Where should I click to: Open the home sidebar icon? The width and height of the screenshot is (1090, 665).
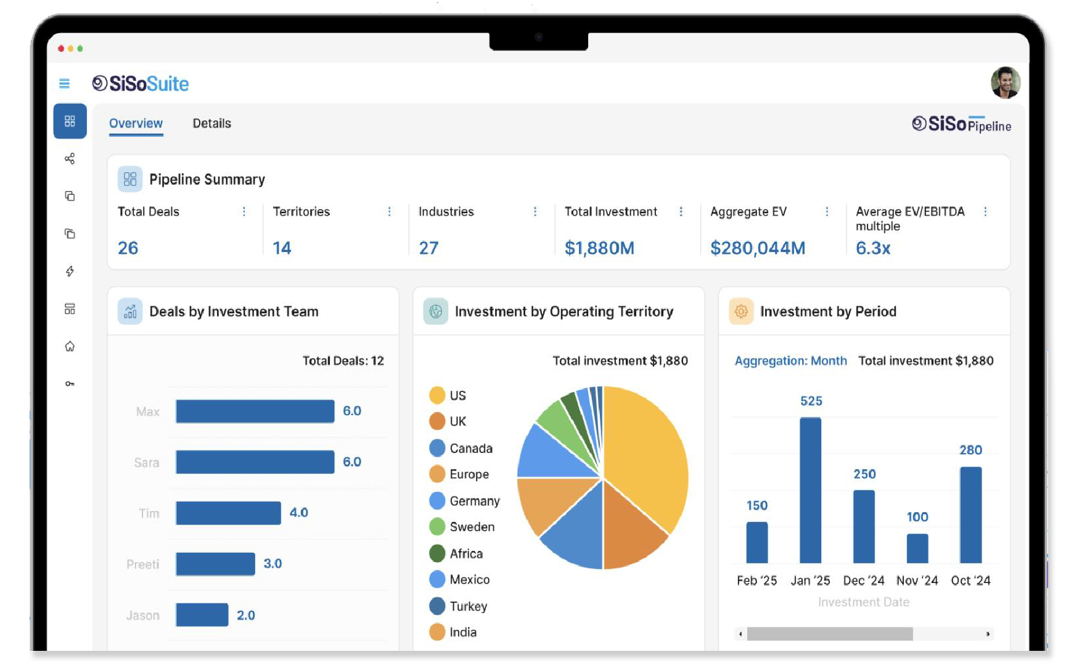70,346
